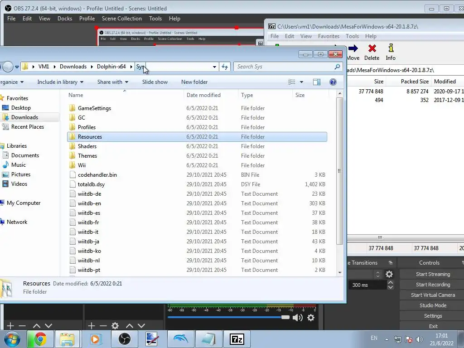
Task: Click My Computer in navigation pane
Action: [24, 203]
